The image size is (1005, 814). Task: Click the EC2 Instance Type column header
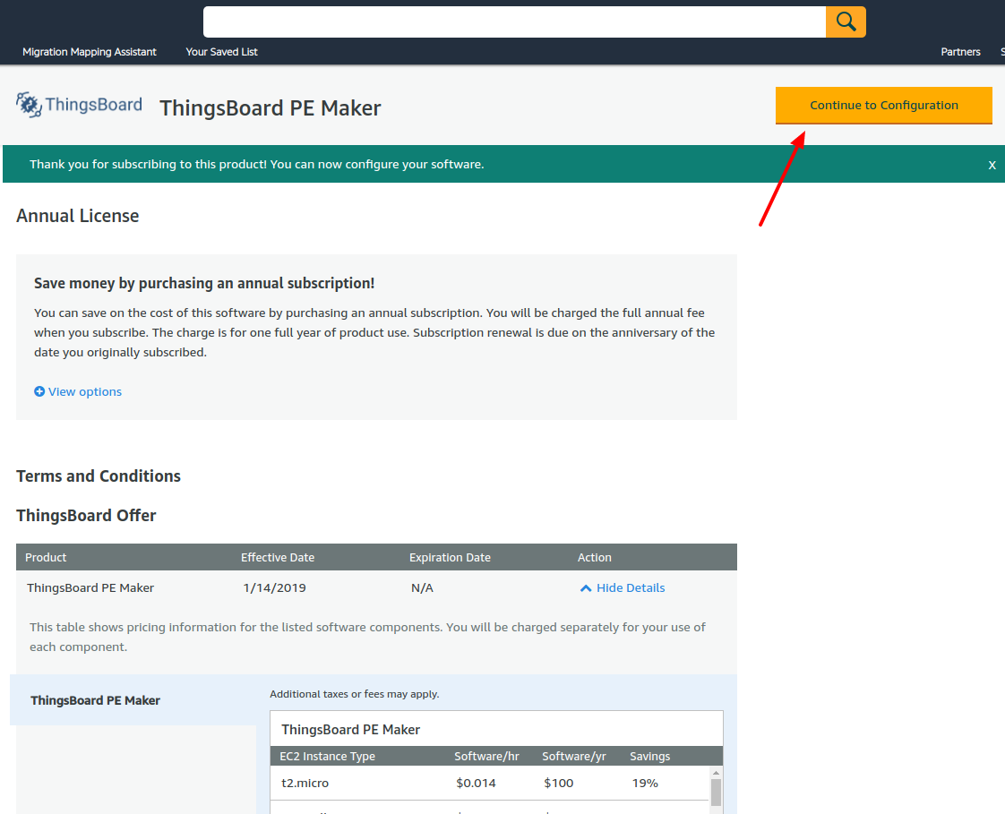coord(327,756)
